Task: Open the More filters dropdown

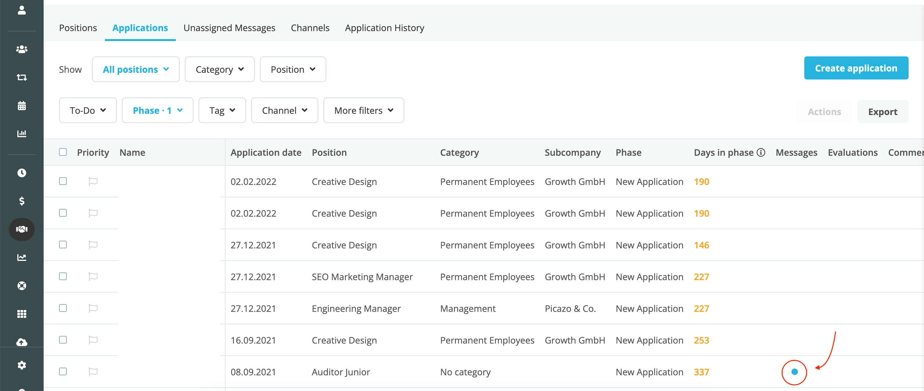Action: click(364, 110)
